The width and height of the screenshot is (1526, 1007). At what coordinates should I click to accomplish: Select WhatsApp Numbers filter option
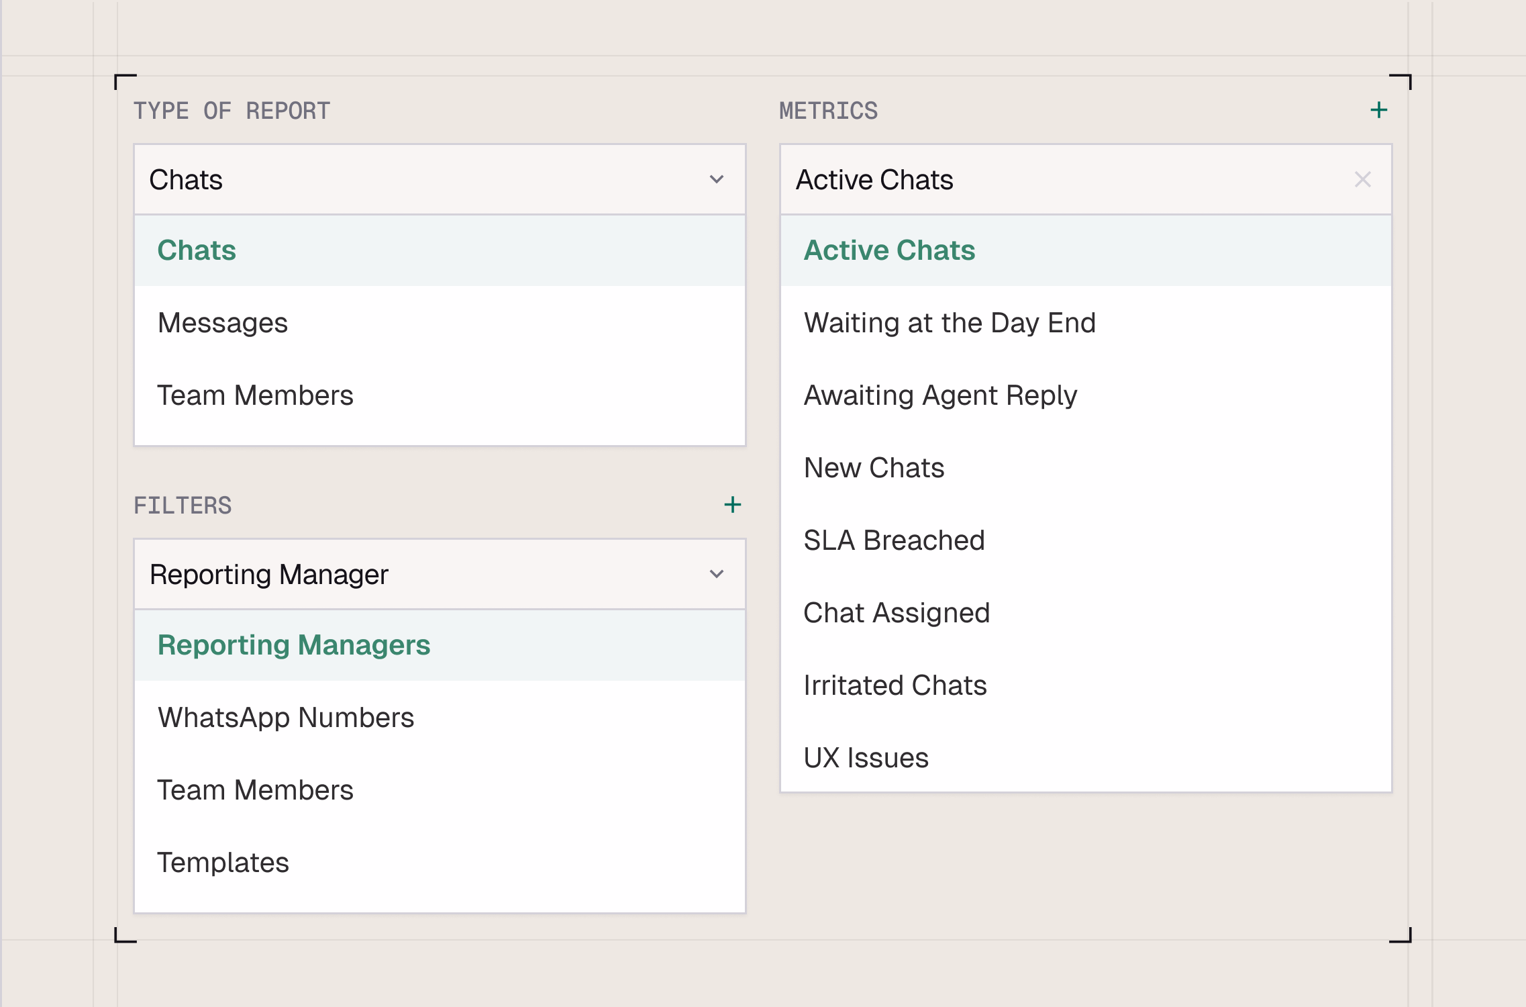(286, 718)
